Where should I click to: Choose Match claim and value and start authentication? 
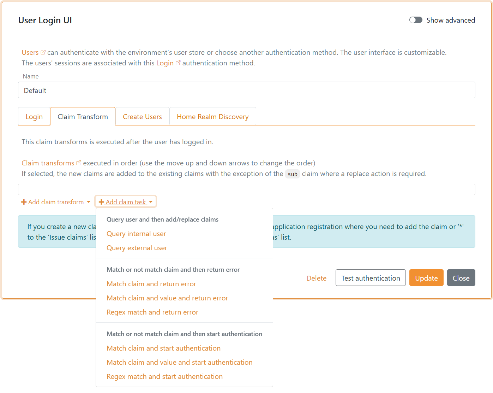(x=180, y=362)
